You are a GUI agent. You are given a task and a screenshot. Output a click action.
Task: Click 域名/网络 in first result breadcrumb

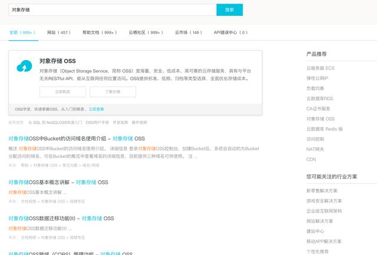(91, 165)
